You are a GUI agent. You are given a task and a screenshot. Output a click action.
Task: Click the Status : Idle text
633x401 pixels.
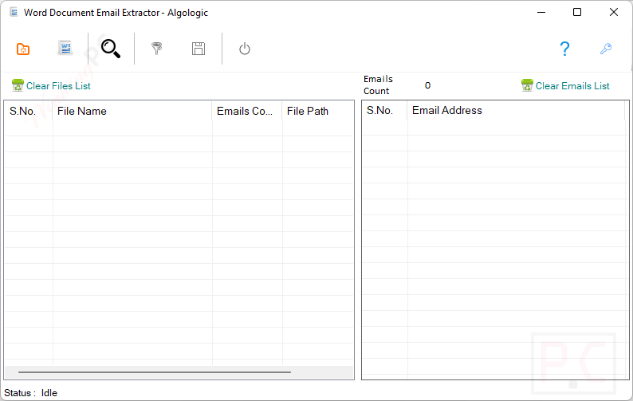(30, 393)
